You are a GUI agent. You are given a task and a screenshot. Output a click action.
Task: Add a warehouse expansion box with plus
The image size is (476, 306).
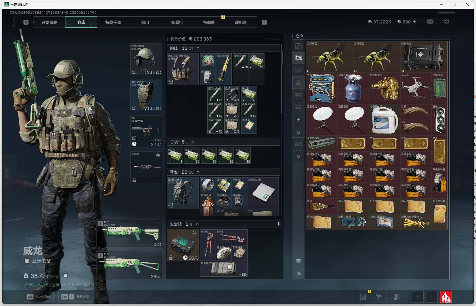[298, 119]
